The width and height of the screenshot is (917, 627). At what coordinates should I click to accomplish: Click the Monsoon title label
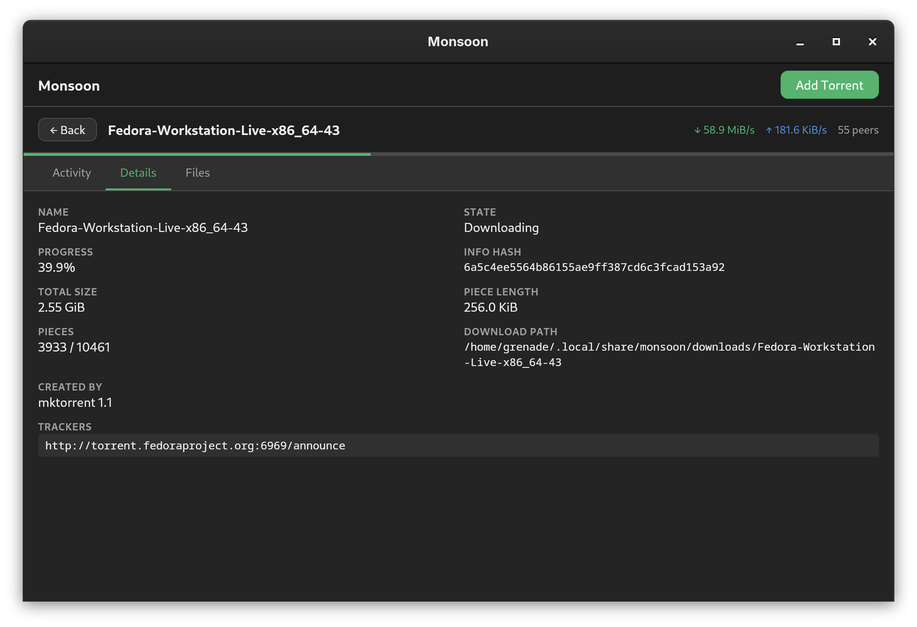69,85
